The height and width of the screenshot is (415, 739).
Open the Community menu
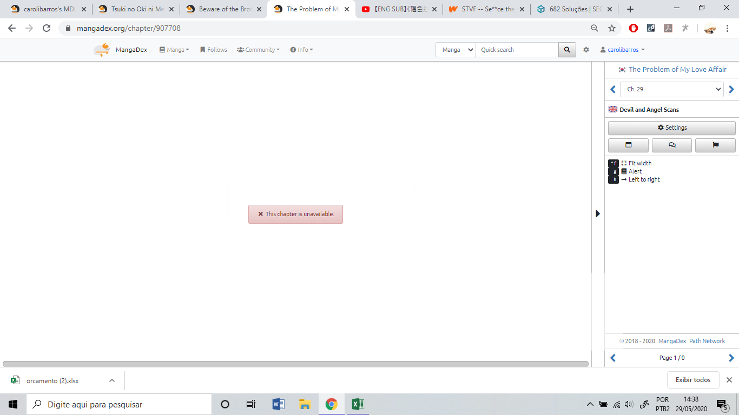pyautogui.click(x=258, y=50)
